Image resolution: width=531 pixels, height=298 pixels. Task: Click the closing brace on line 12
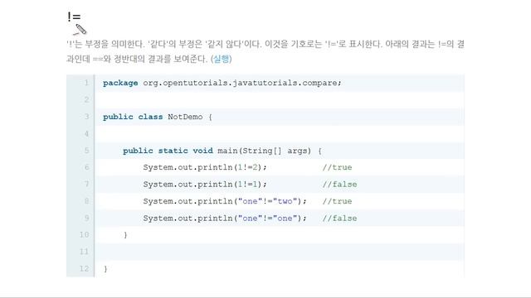click(x=105, y=269)
